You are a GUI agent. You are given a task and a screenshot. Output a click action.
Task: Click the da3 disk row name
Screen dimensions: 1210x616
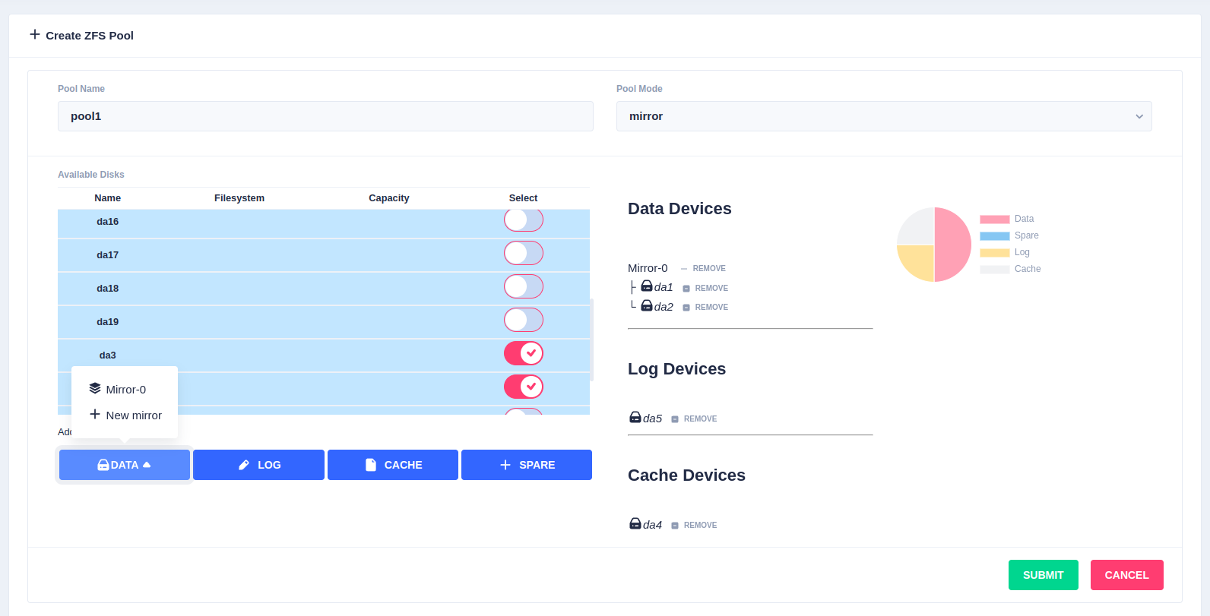(x=108, y=355)
